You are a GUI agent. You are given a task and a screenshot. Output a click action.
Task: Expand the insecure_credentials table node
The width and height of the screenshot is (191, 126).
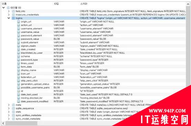[x=9, y=15]
